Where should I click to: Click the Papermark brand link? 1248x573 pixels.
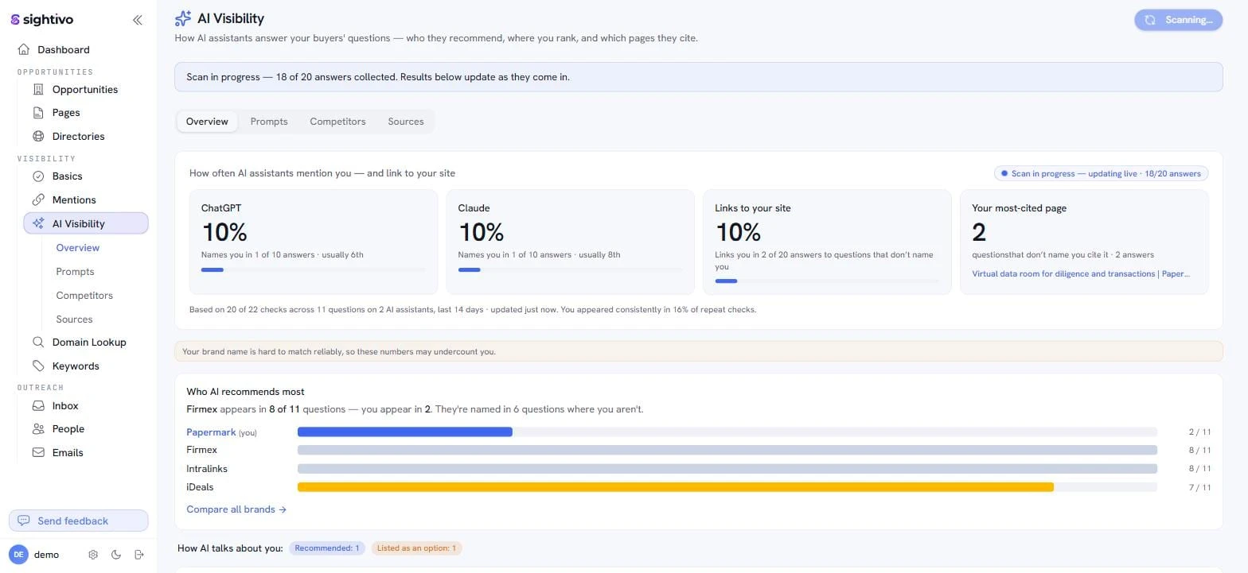[211, 432]
